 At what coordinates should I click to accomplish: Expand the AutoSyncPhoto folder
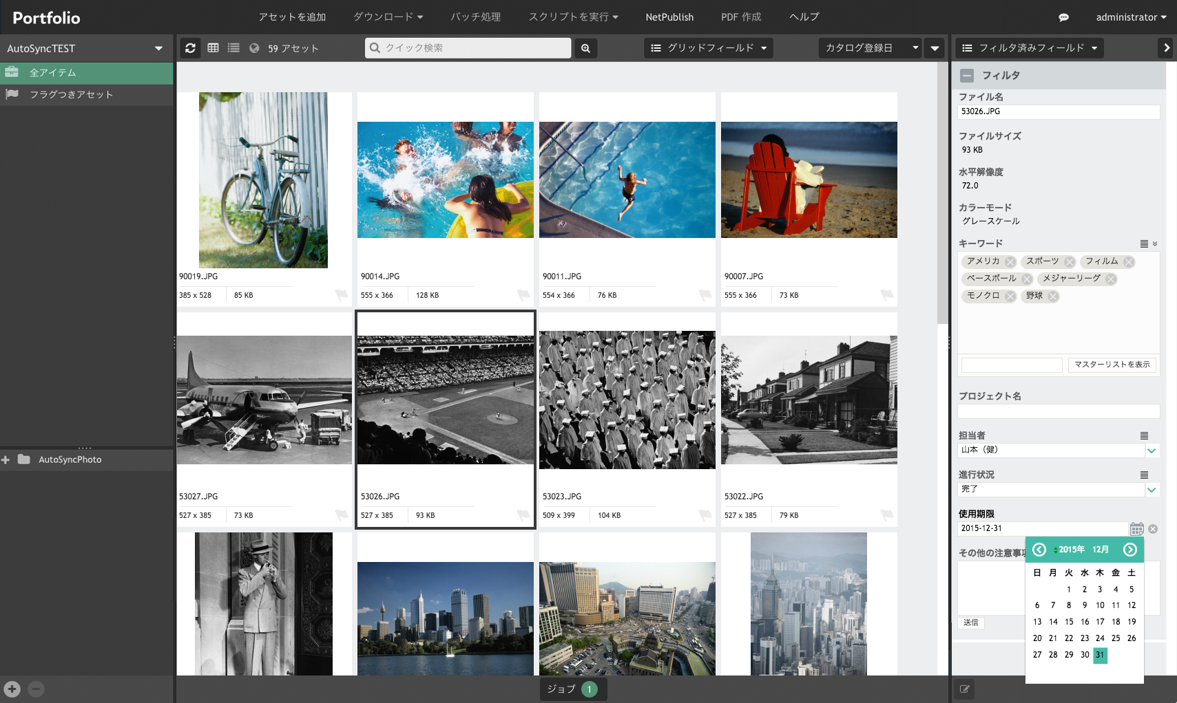click(6, 459)
